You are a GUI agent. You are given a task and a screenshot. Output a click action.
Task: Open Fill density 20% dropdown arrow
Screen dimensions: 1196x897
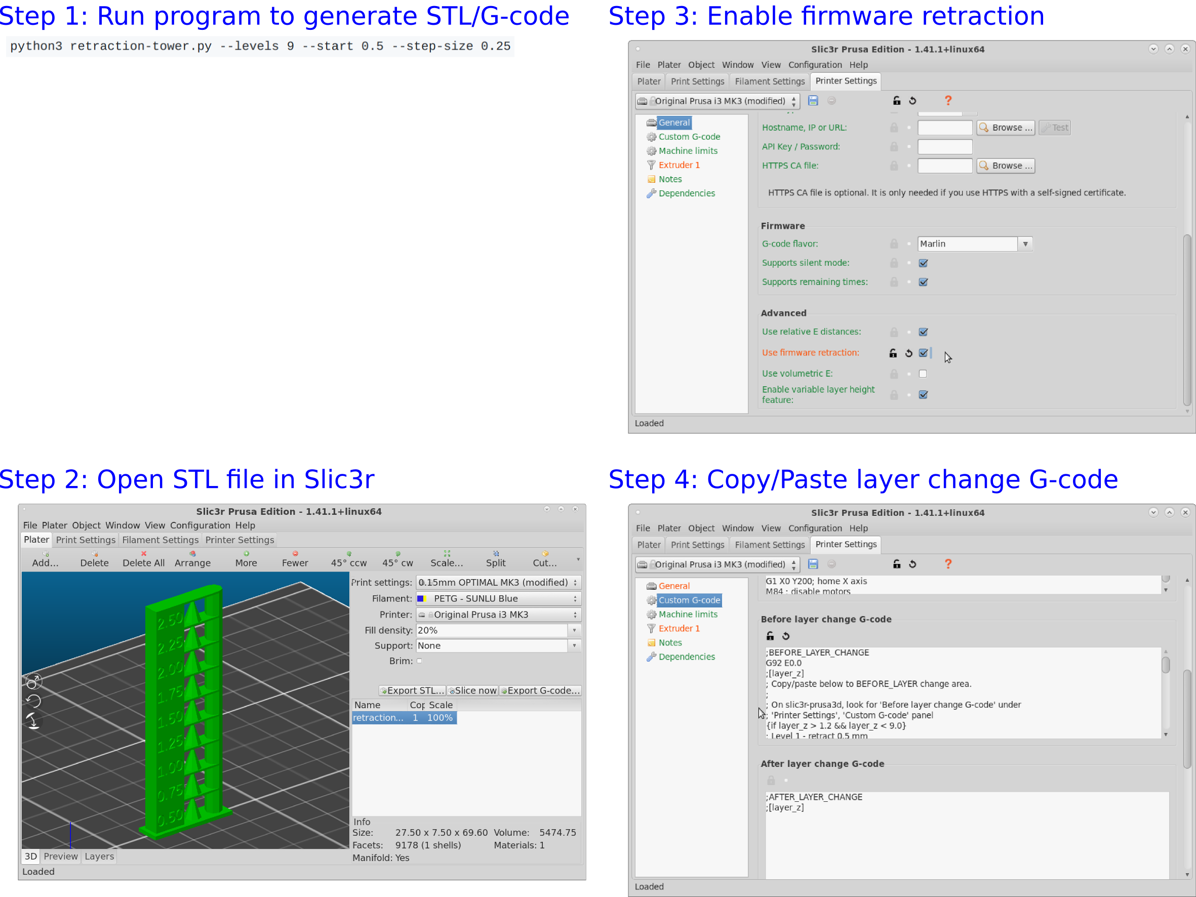pyautogui.click(x=574, y=630)
